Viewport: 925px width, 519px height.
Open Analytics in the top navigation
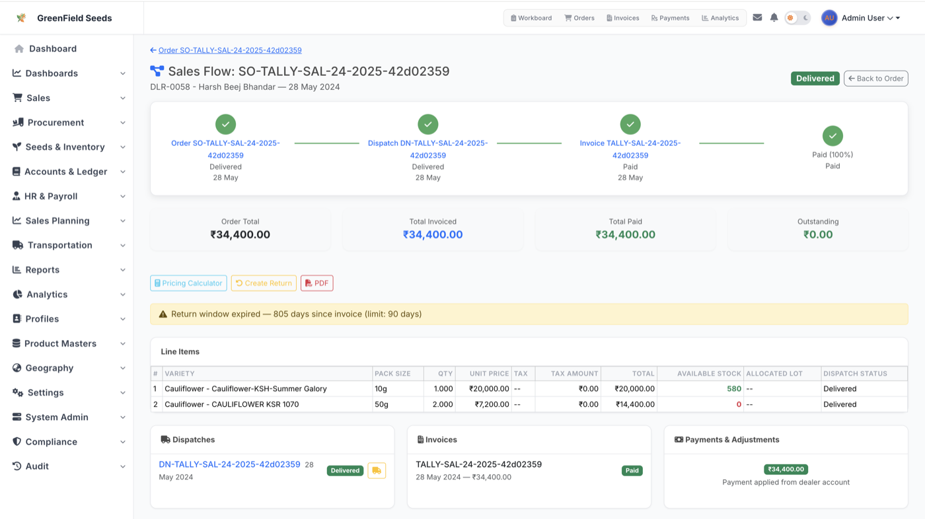click(720, 18)
